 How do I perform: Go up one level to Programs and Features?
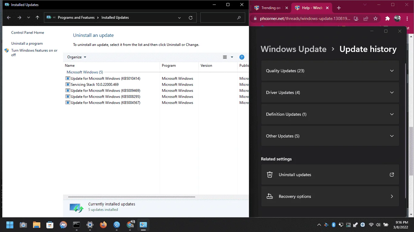coord(38,18)
